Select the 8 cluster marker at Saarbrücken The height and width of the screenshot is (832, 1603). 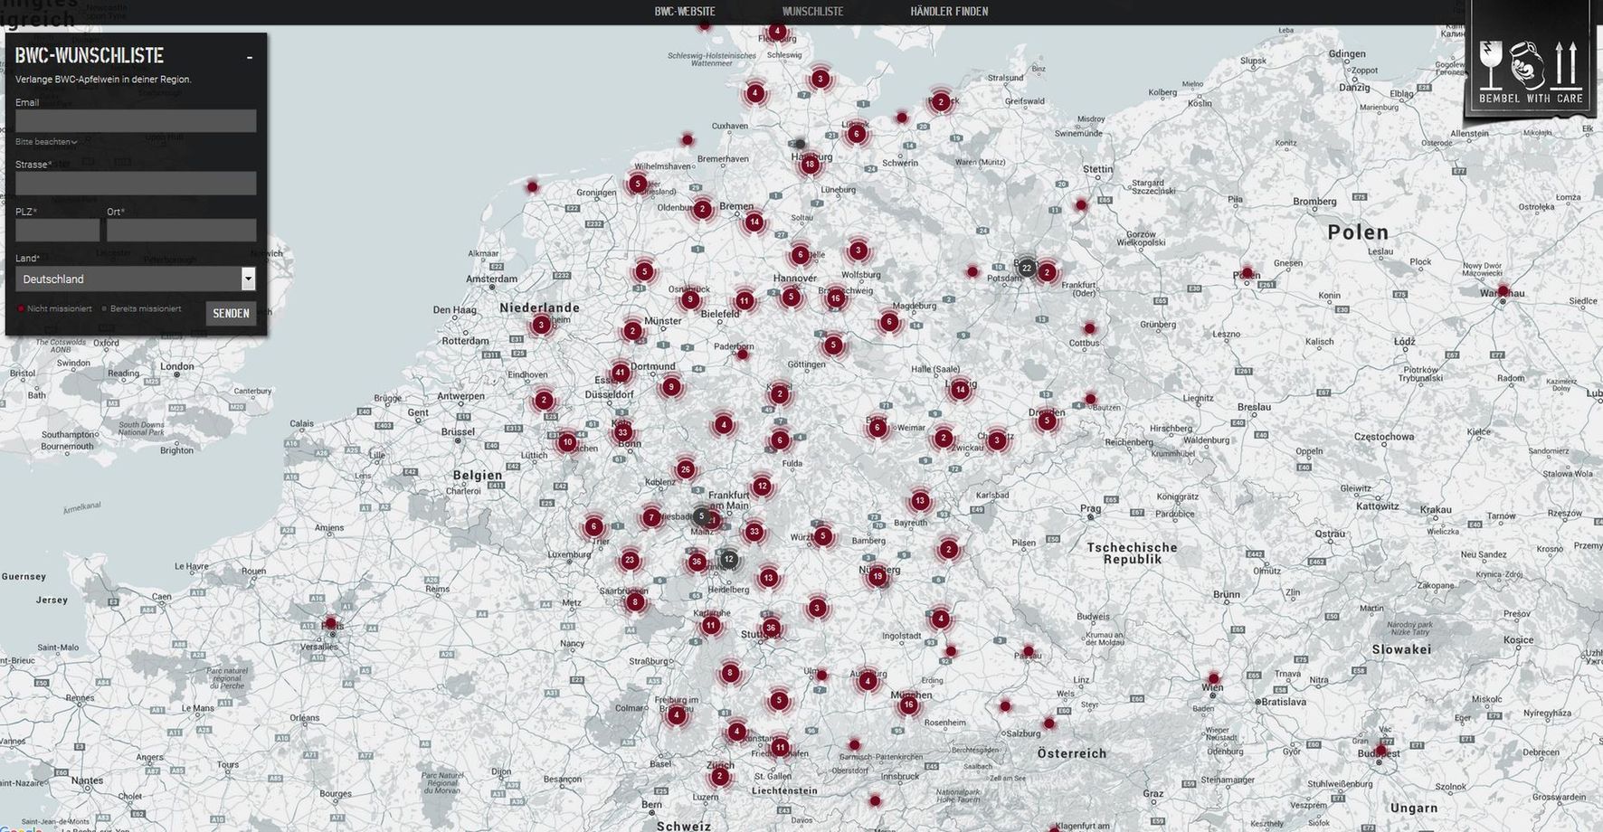click(635, 601)
